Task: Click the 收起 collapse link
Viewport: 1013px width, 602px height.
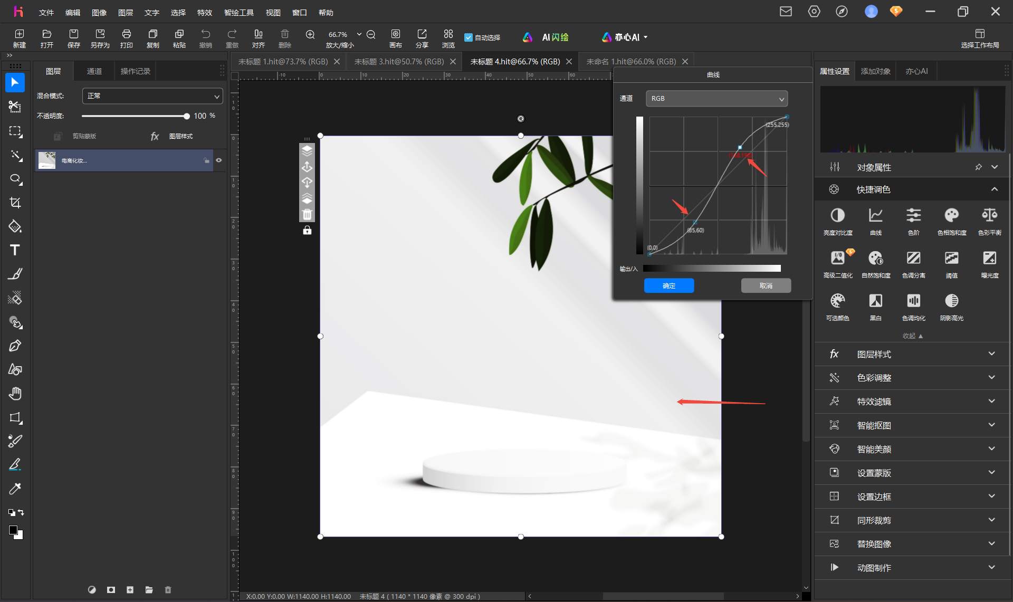Action: [912, 336]
